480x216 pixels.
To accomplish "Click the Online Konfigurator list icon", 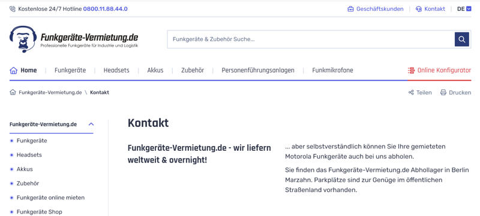I will tap(411, 71).
